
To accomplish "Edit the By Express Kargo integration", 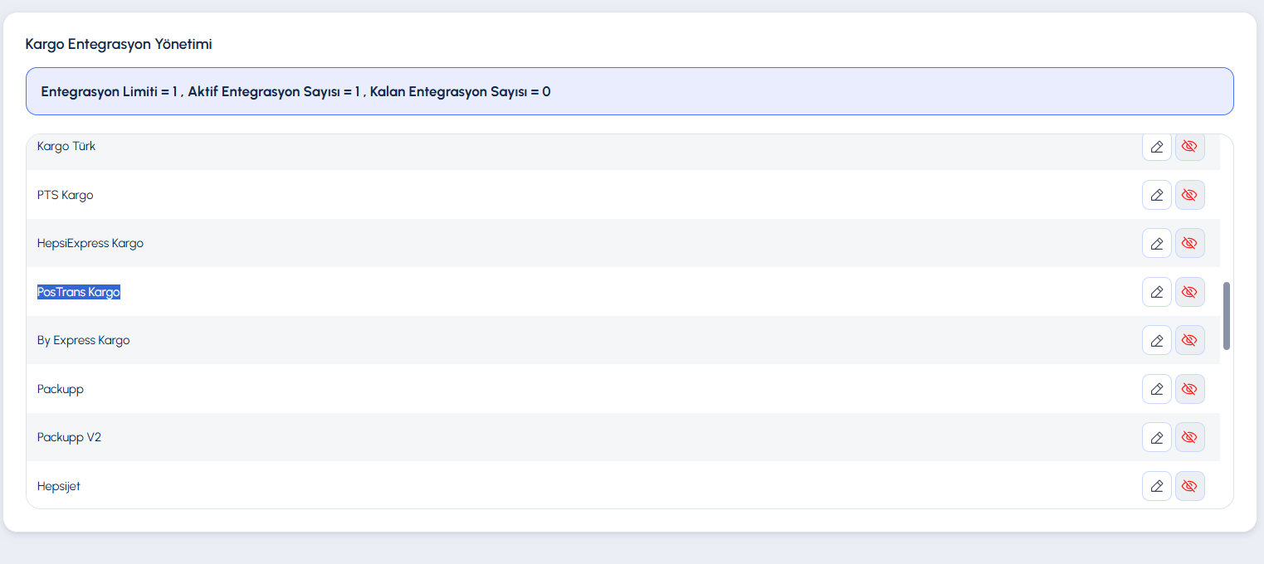I will click(x=1157, y=340).
